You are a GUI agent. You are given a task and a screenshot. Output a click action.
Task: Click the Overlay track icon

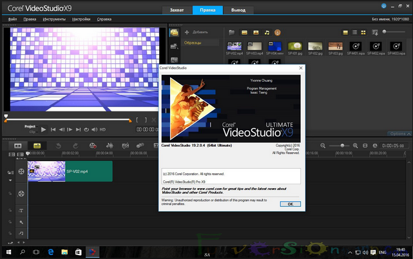pyautogui.click(x=21, y=194)
